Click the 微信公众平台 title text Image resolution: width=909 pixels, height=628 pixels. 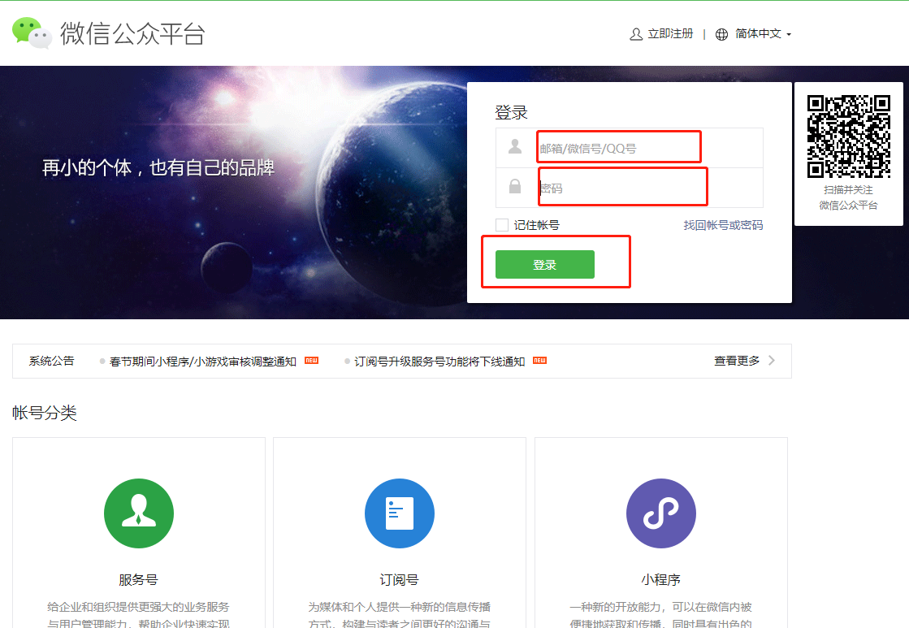pos(132,34)
